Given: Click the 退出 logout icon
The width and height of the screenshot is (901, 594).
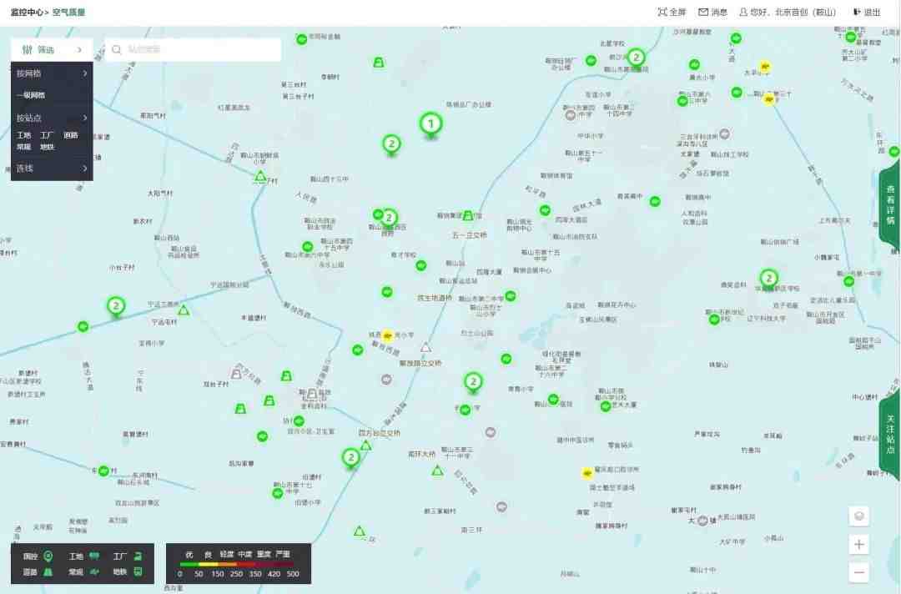Looking at the screenshot, I should pos(857,13).
